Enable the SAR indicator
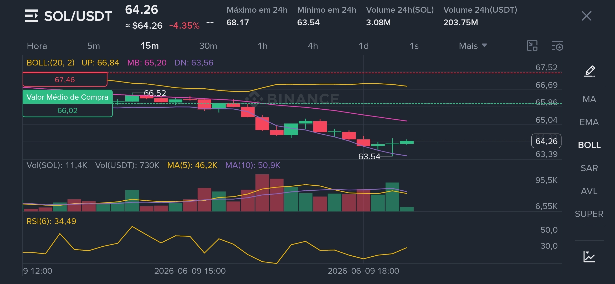615x284 pixels. coord(589,168)
